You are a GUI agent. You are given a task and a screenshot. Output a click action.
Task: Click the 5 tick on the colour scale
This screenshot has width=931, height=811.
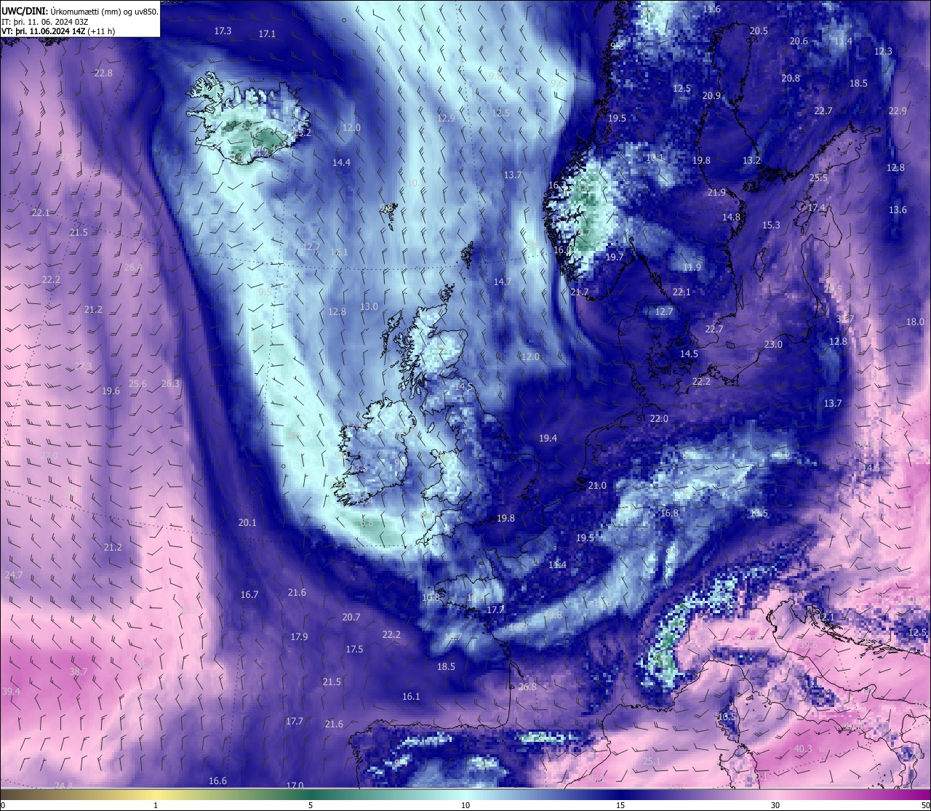click(311, 805)
